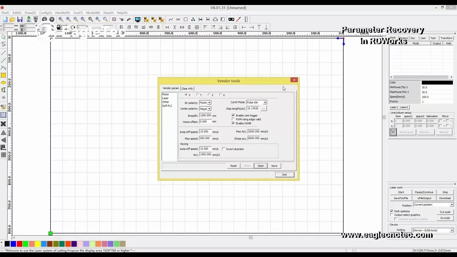This screenshot has width=457, height=257.
Task: Click the Start button in Laser work
Action: pyautogui.click(x=401, y=192)
